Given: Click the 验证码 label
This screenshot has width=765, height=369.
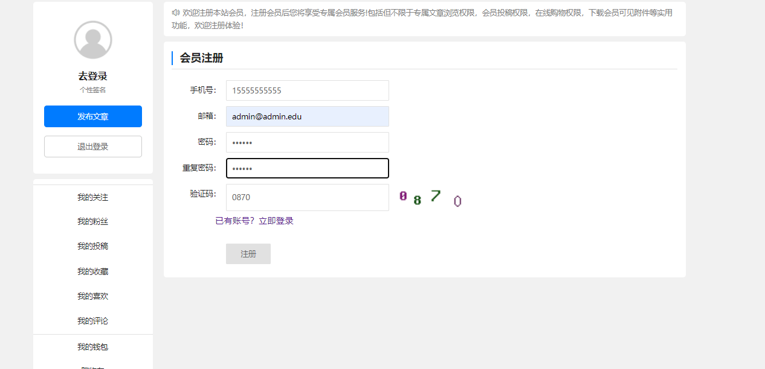Looking at the screenshot, I should 203,194.
